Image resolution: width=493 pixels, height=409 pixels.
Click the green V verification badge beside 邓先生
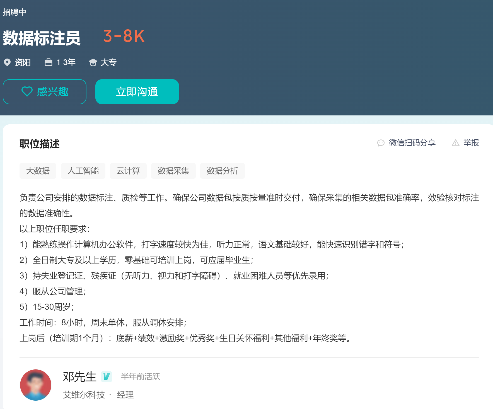(106, 377)
